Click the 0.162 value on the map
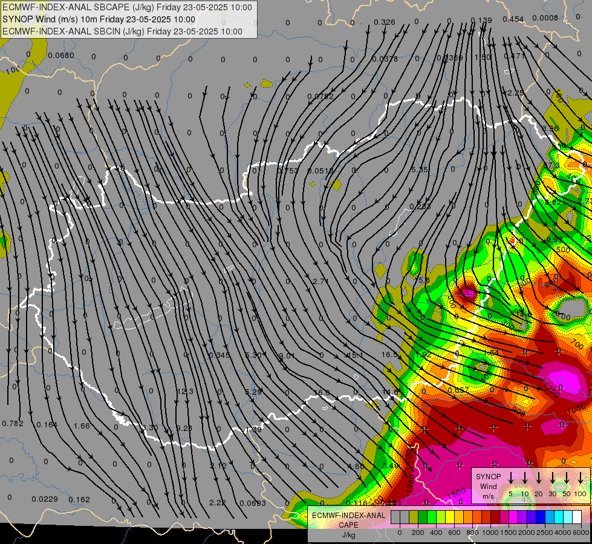This screenshot has width=592, height=544. click(79, 500)
